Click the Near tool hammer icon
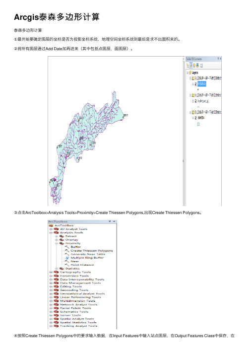This screenshot has width=250, height=354. click(67, 261)
